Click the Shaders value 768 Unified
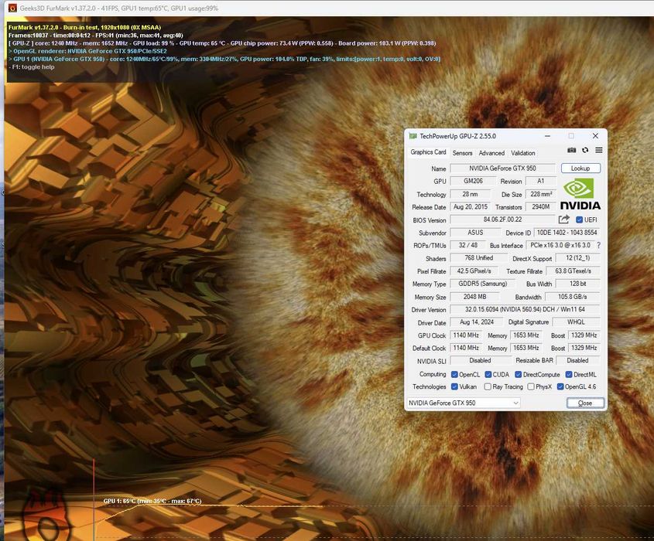Image resolution: width=654 pixels, height=541 pixels. tap(479, 258)
